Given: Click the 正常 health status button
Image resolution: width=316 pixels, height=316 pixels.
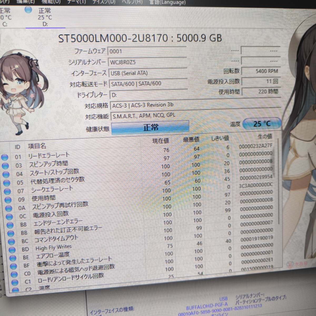Looking at the screenshot, I should click(150, 127).
